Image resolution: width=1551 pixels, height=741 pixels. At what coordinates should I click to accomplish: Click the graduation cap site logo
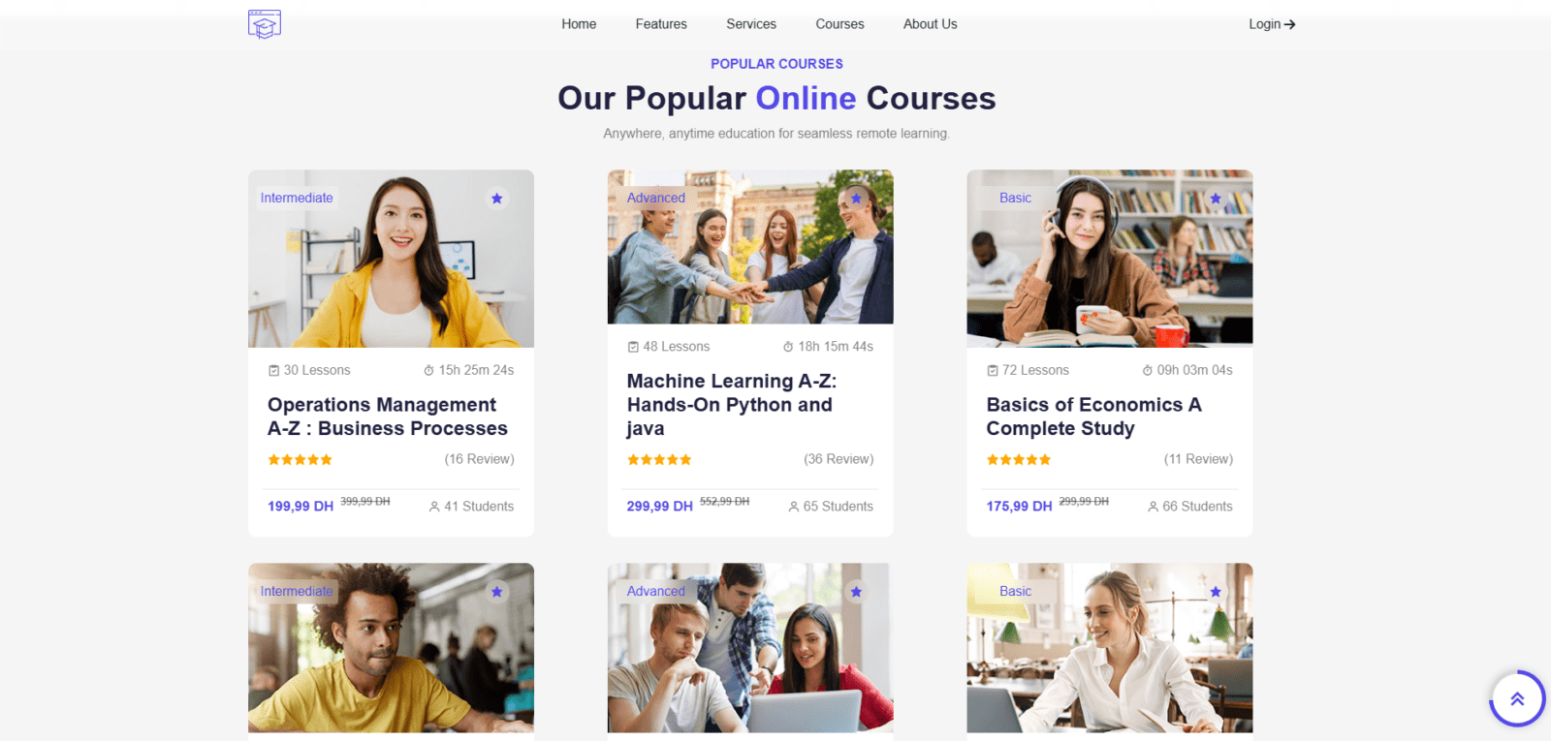tap(265, 24)
